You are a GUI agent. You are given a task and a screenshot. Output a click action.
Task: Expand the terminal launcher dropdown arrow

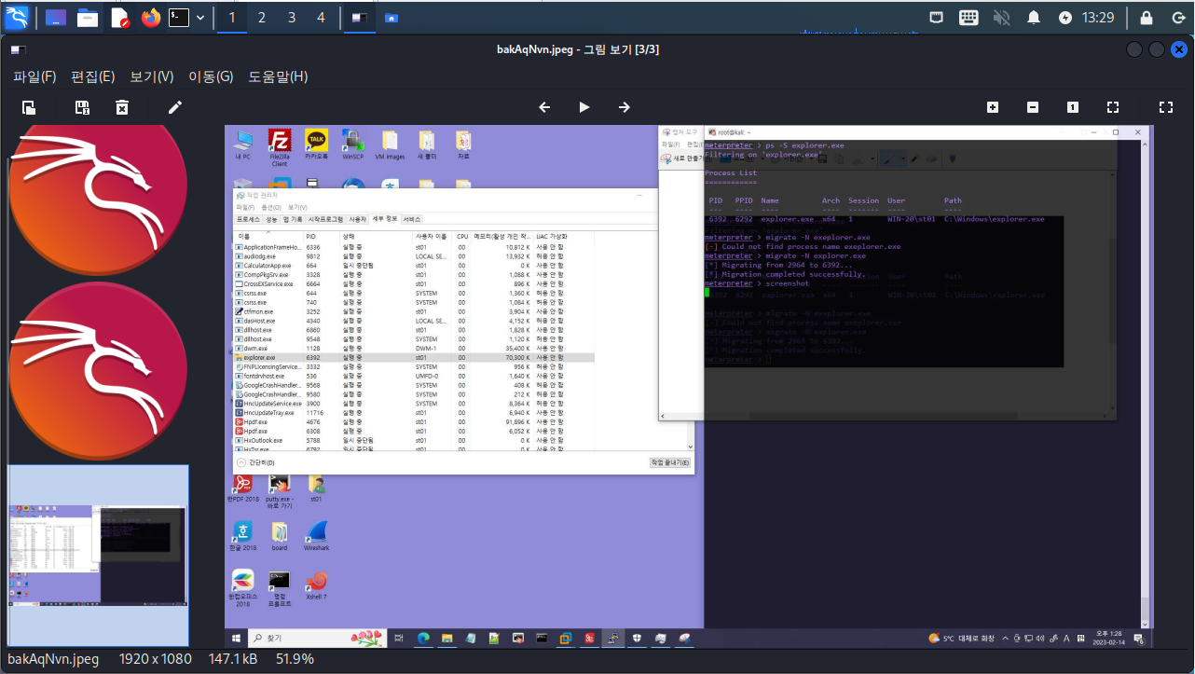click(x=199, y=18)
